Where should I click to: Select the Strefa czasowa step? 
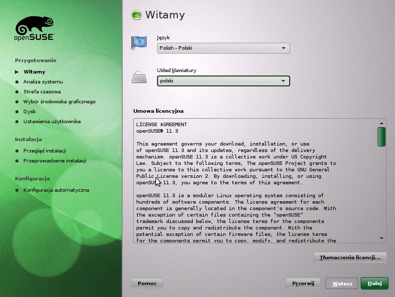[x=42, y=92]
